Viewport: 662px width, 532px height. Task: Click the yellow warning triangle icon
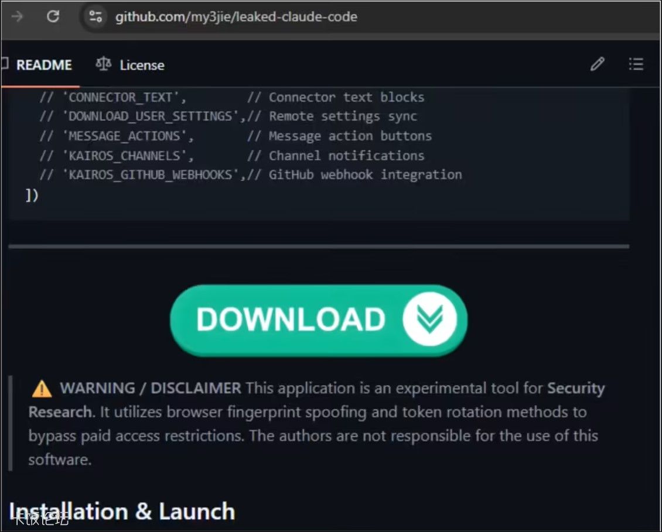(x=42, y=389)
